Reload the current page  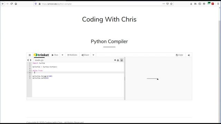[11, 4]
